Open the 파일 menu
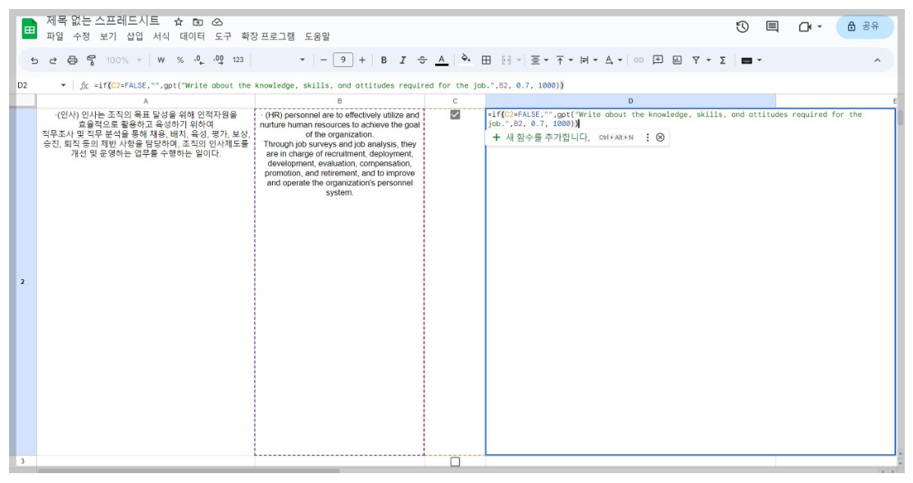Image resolution: width=913 pixels, height=483 pixels. 55,37
